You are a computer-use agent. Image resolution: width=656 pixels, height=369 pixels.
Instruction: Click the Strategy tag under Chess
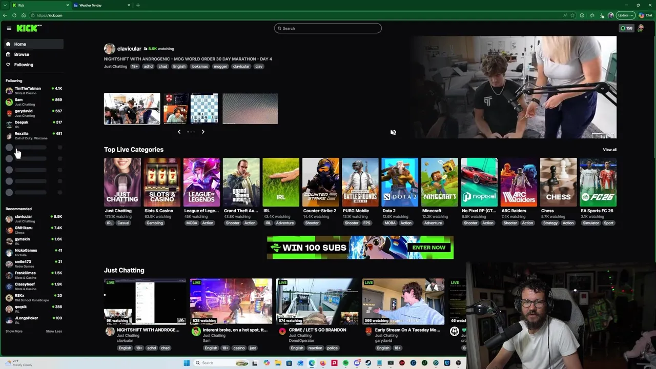[550, 223]
